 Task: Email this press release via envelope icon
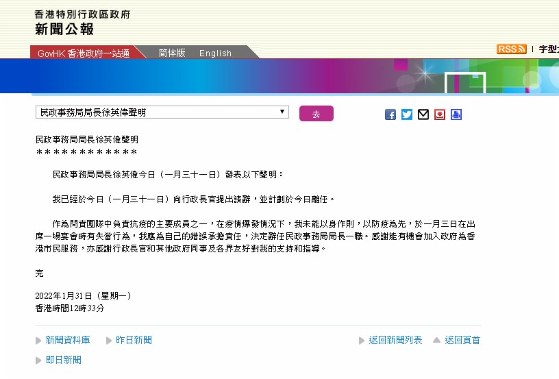(423, 114)
